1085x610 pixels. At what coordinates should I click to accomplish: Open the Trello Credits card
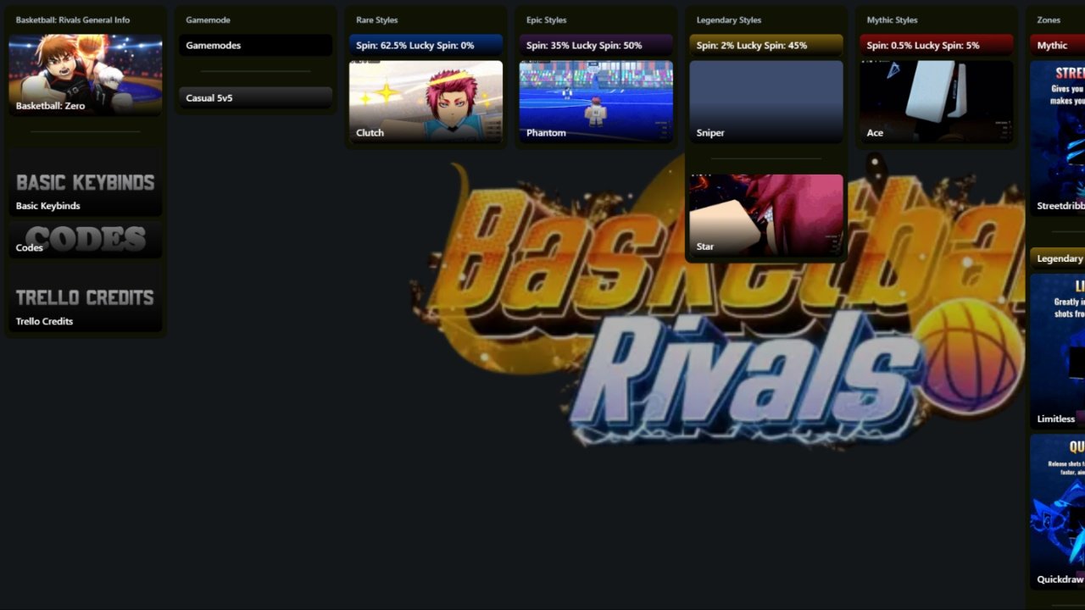85,297
